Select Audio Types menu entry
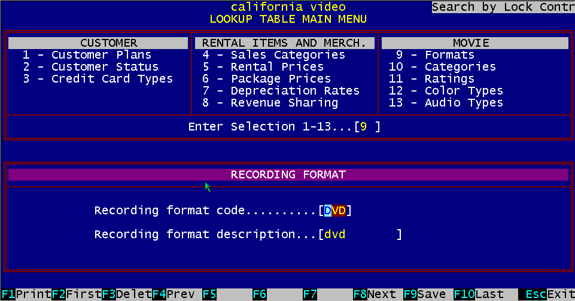This screenshot has width=575, height=301. [449, 103]
